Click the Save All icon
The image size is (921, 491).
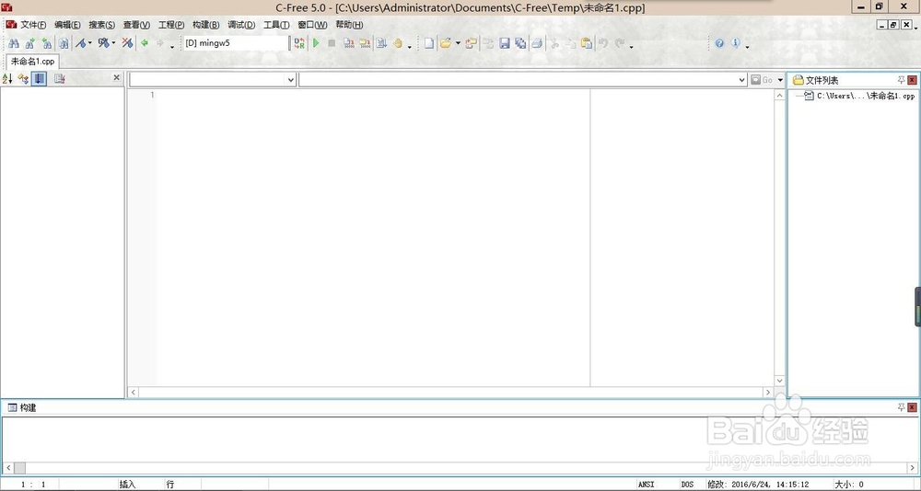tap(520, 43)
